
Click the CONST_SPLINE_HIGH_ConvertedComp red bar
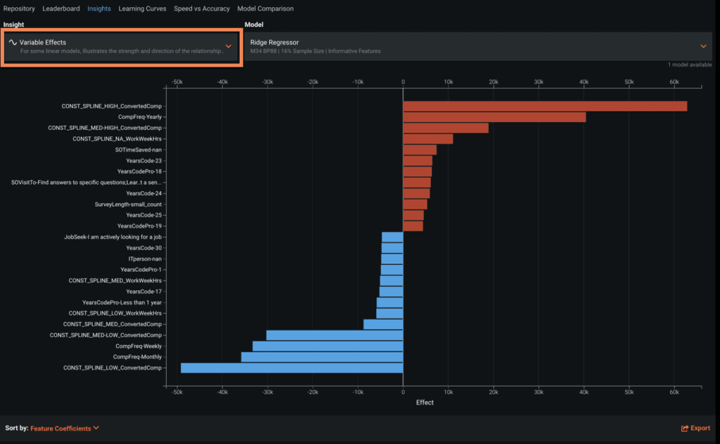[545, 106]
